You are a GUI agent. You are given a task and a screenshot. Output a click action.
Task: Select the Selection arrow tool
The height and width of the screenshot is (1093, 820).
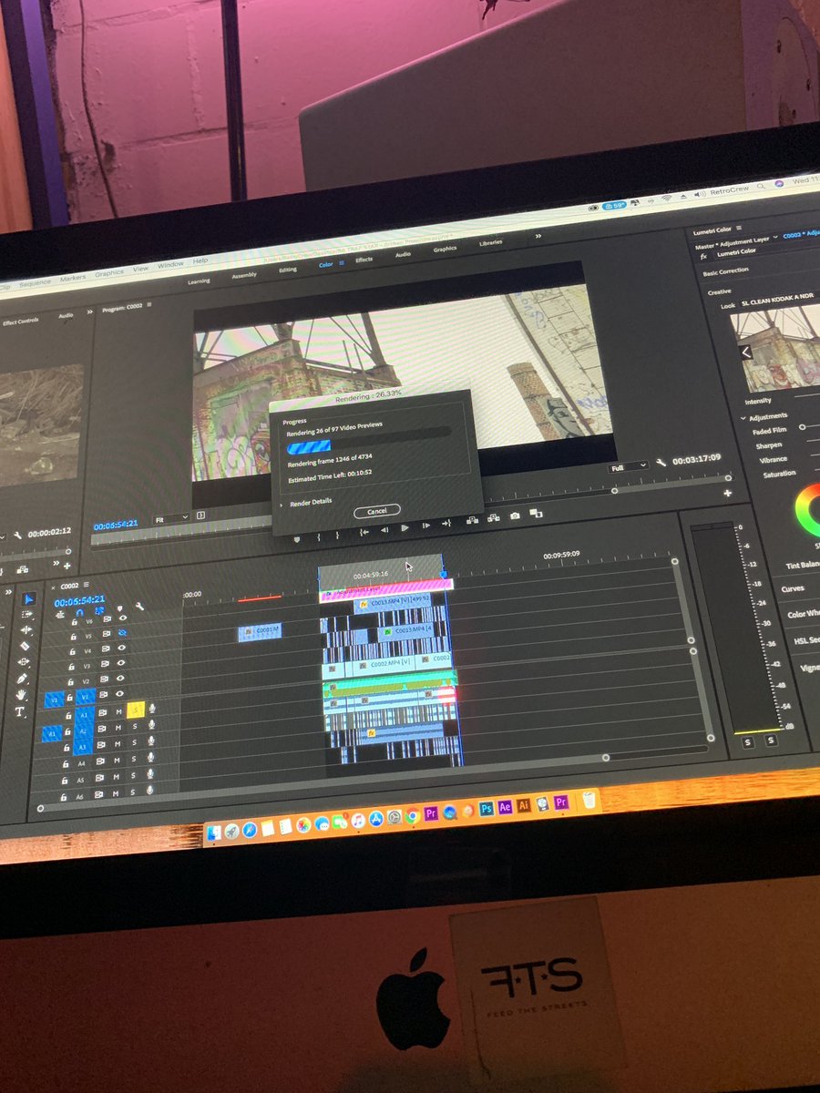[x=28, y=599]
